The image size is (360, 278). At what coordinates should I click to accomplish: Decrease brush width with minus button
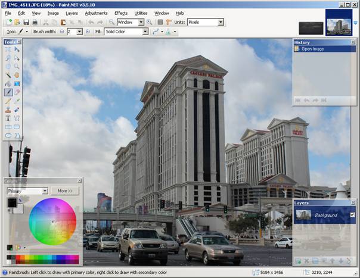[x=62, y=32]
